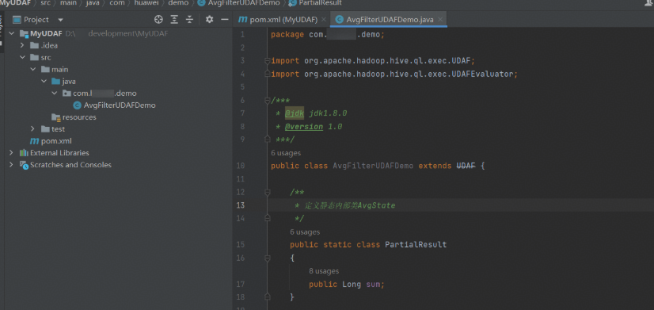Viewport: 654px width, 310px height.
Task: Close the pom.xml (MyUDAF) tab
Action: [324, 20]
